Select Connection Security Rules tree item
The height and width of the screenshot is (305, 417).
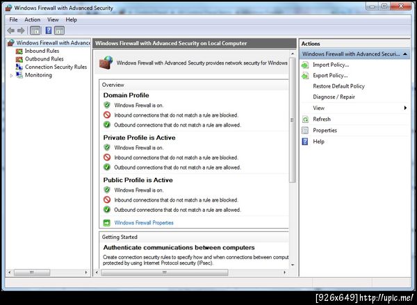tap(56, 67)
